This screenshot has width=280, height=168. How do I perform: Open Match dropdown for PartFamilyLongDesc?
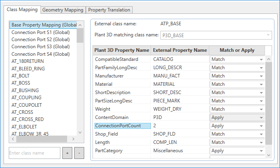coord(237,68)
